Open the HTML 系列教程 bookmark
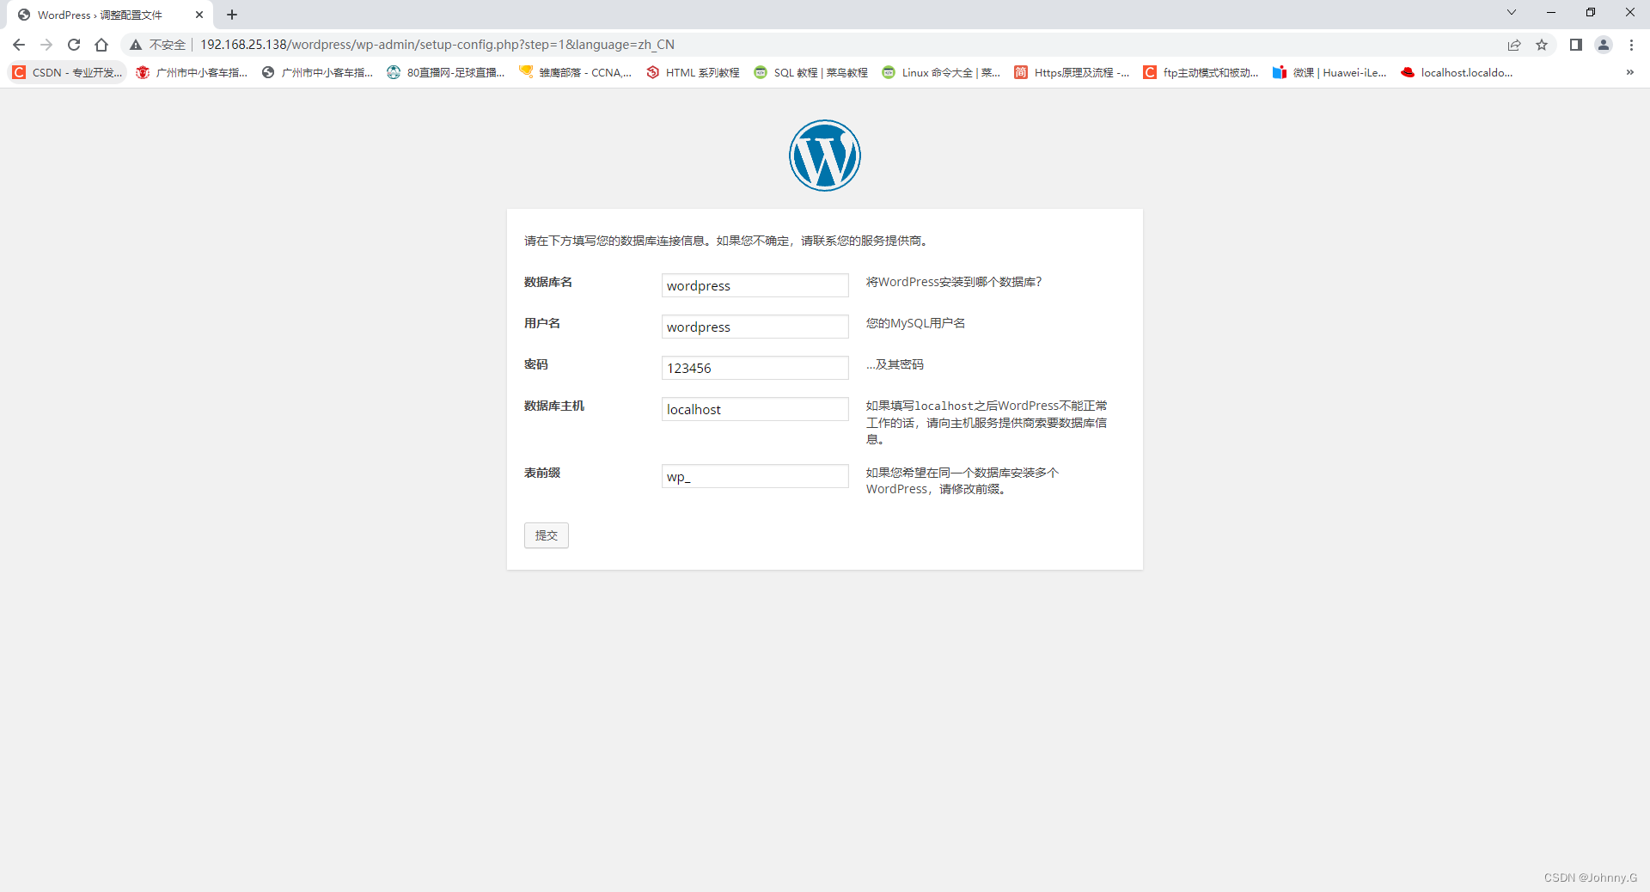1650x892 pixels. click(x=693, y=72)
